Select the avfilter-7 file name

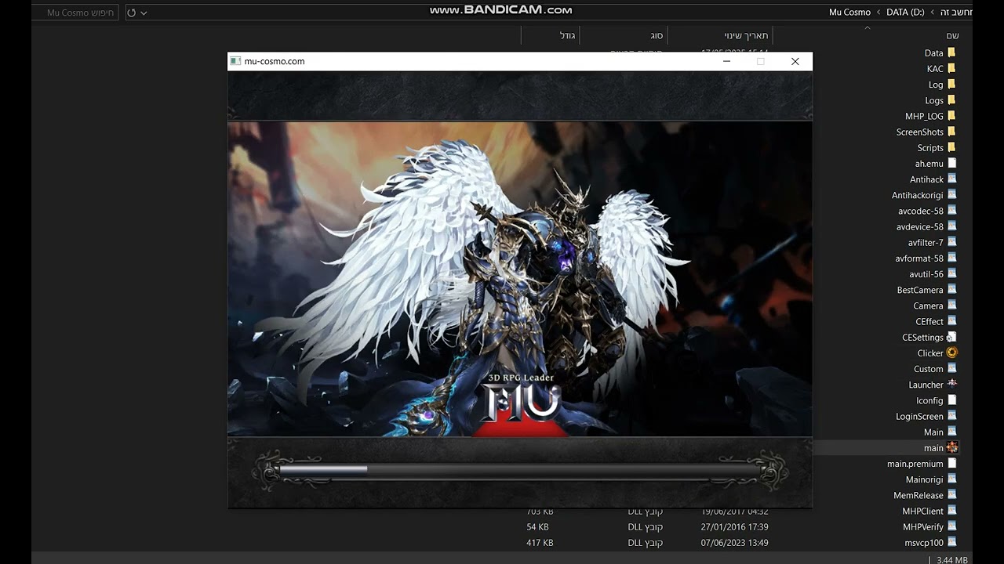point(926,243)
